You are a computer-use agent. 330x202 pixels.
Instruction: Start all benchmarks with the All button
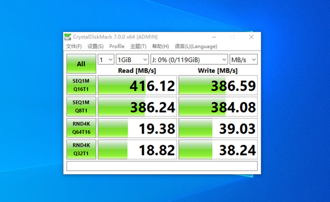click(81, 64)
